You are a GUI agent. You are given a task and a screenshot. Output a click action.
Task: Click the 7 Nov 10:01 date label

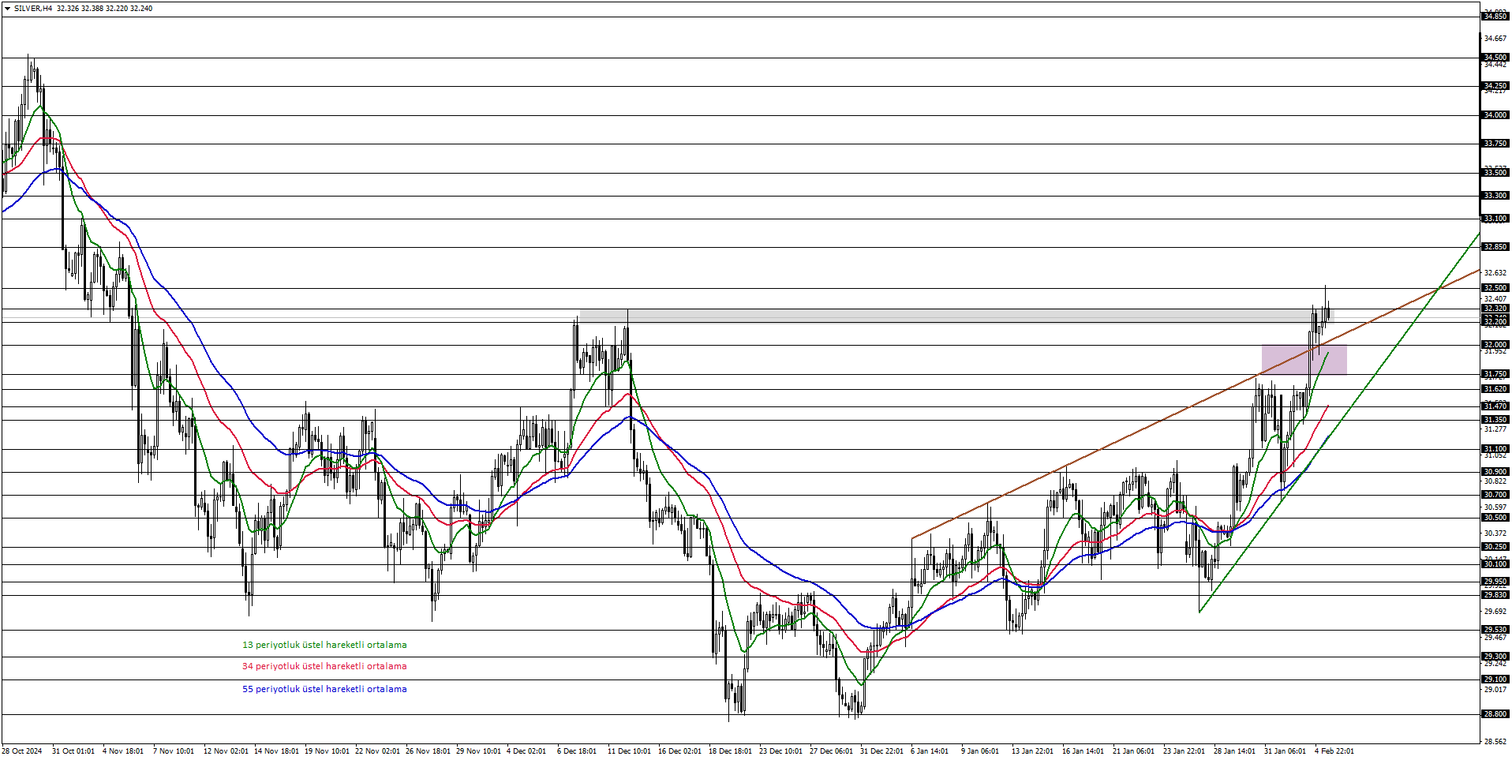(x=174, y=751)
